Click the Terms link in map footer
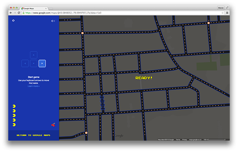Screen dimensions: 238x152 [x=178, y=140]
